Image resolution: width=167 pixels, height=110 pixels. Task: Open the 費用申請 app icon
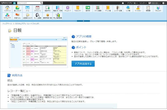point(48,16)
